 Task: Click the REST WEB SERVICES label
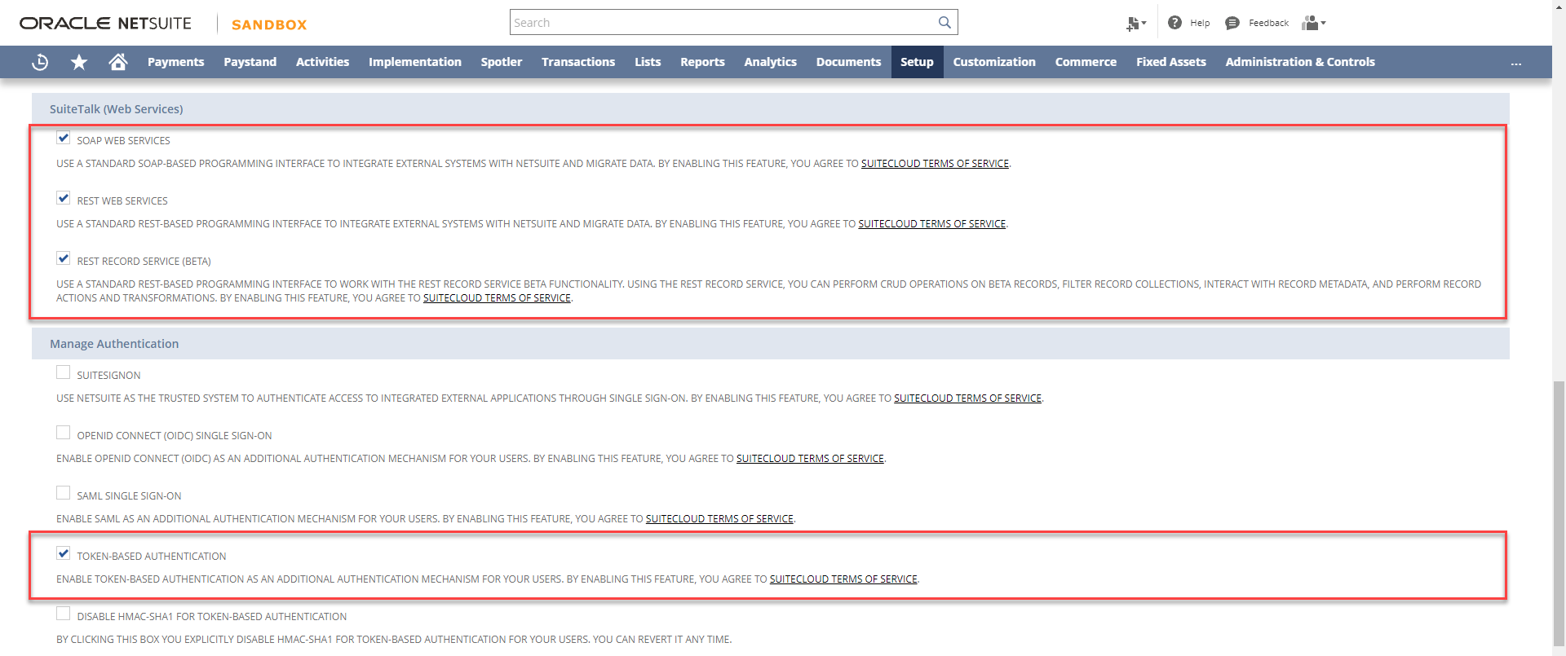[x=122, y=201]
